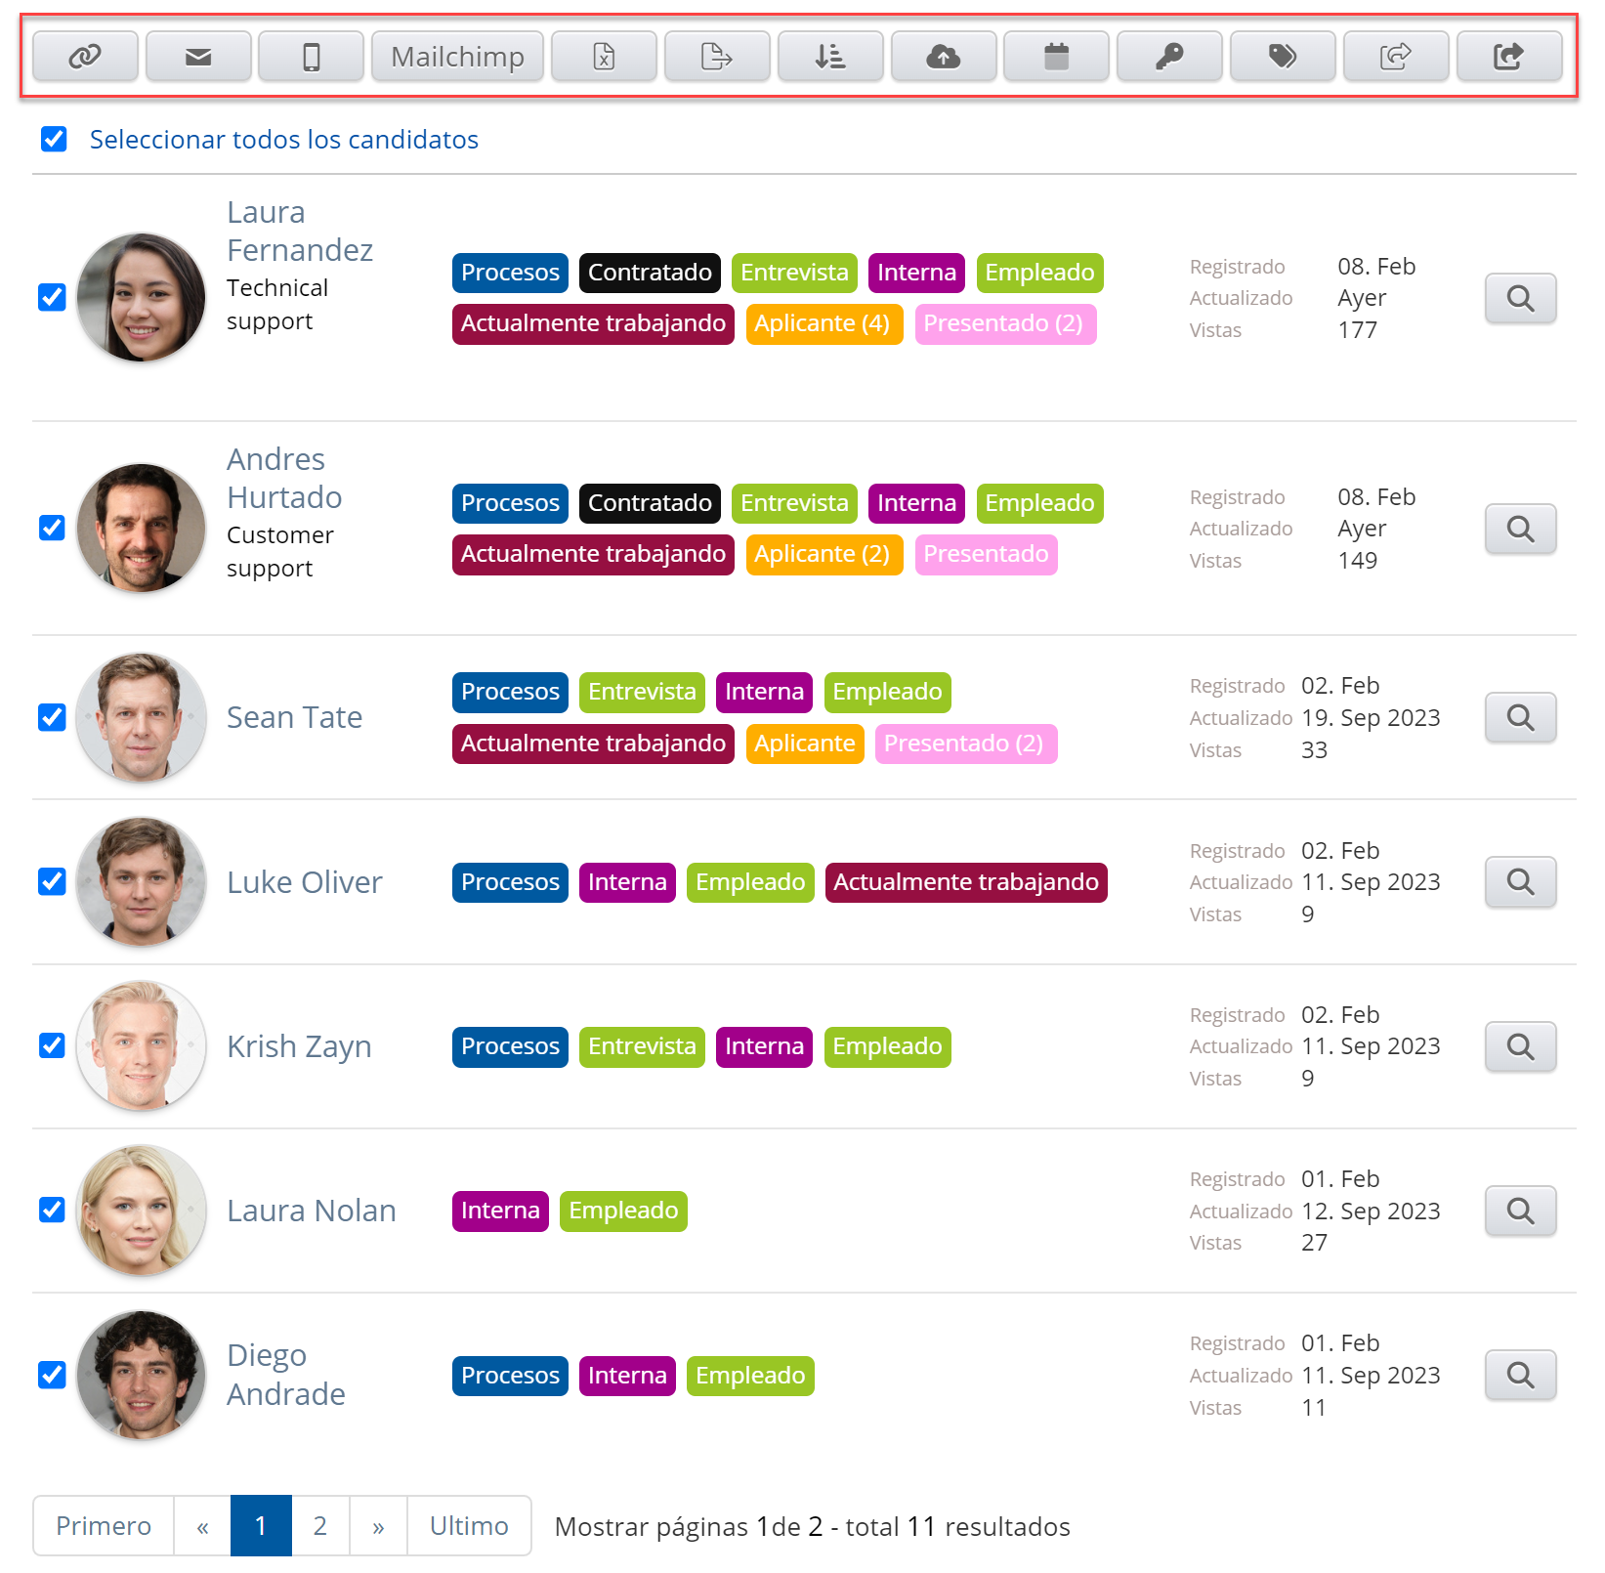Click the Excel spreadsheet export icon
1605x1573 pixels.
(x=604, y=57)
